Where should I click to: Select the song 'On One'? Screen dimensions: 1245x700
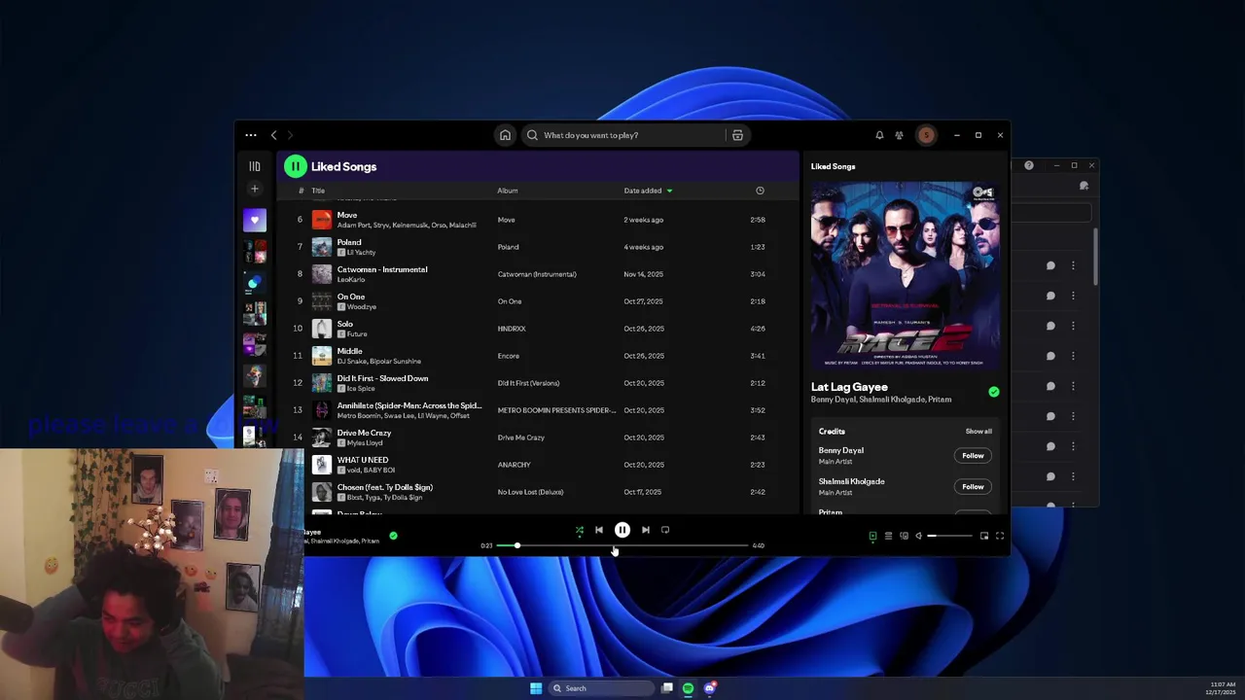(351, 297)
